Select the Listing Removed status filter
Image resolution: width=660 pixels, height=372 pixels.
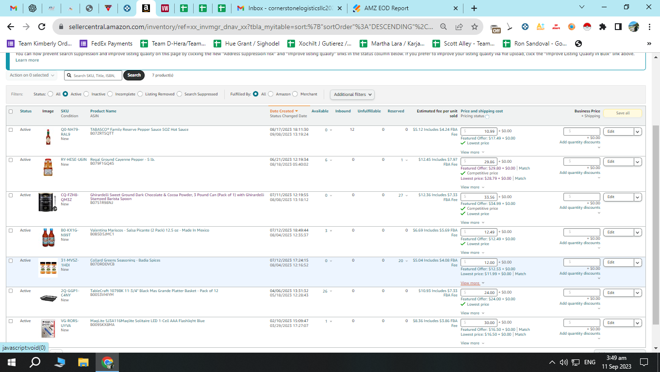pos(140,94)
